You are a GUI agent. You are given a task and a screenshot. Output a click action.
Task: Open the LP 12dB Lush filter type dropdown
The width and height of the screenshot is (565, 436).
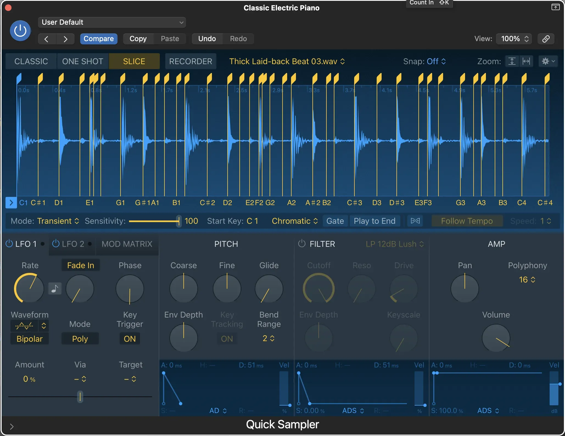pyautogui.click(x=395, y=244)
